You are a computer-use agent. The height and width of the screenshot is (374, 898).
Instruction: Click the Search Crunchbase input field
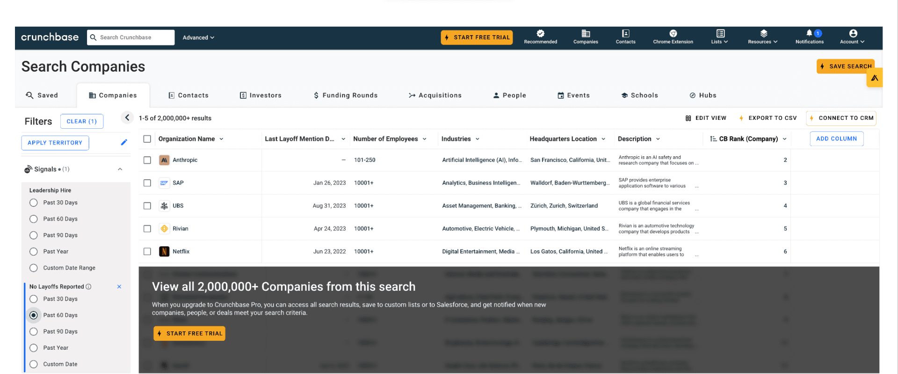(131, 37)
